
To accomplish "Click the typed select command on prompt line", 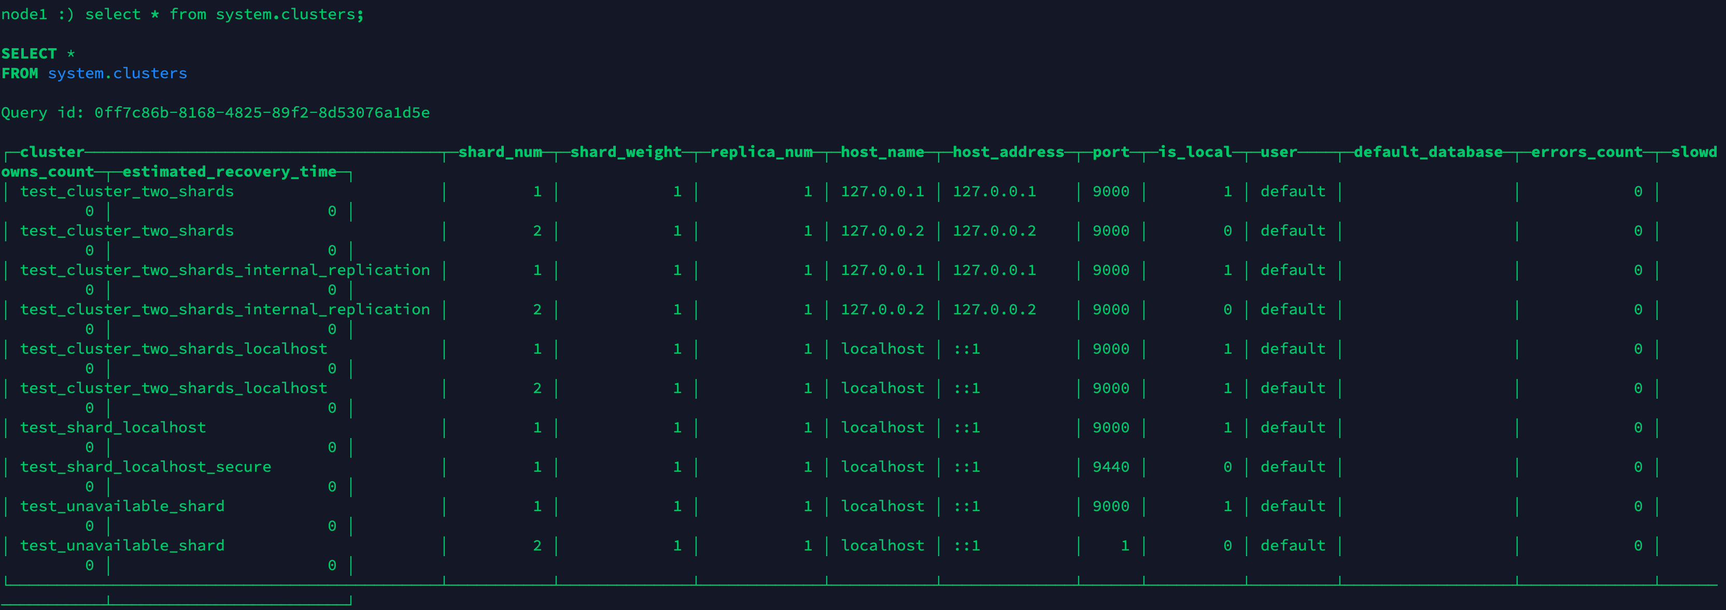I will 224,14.
